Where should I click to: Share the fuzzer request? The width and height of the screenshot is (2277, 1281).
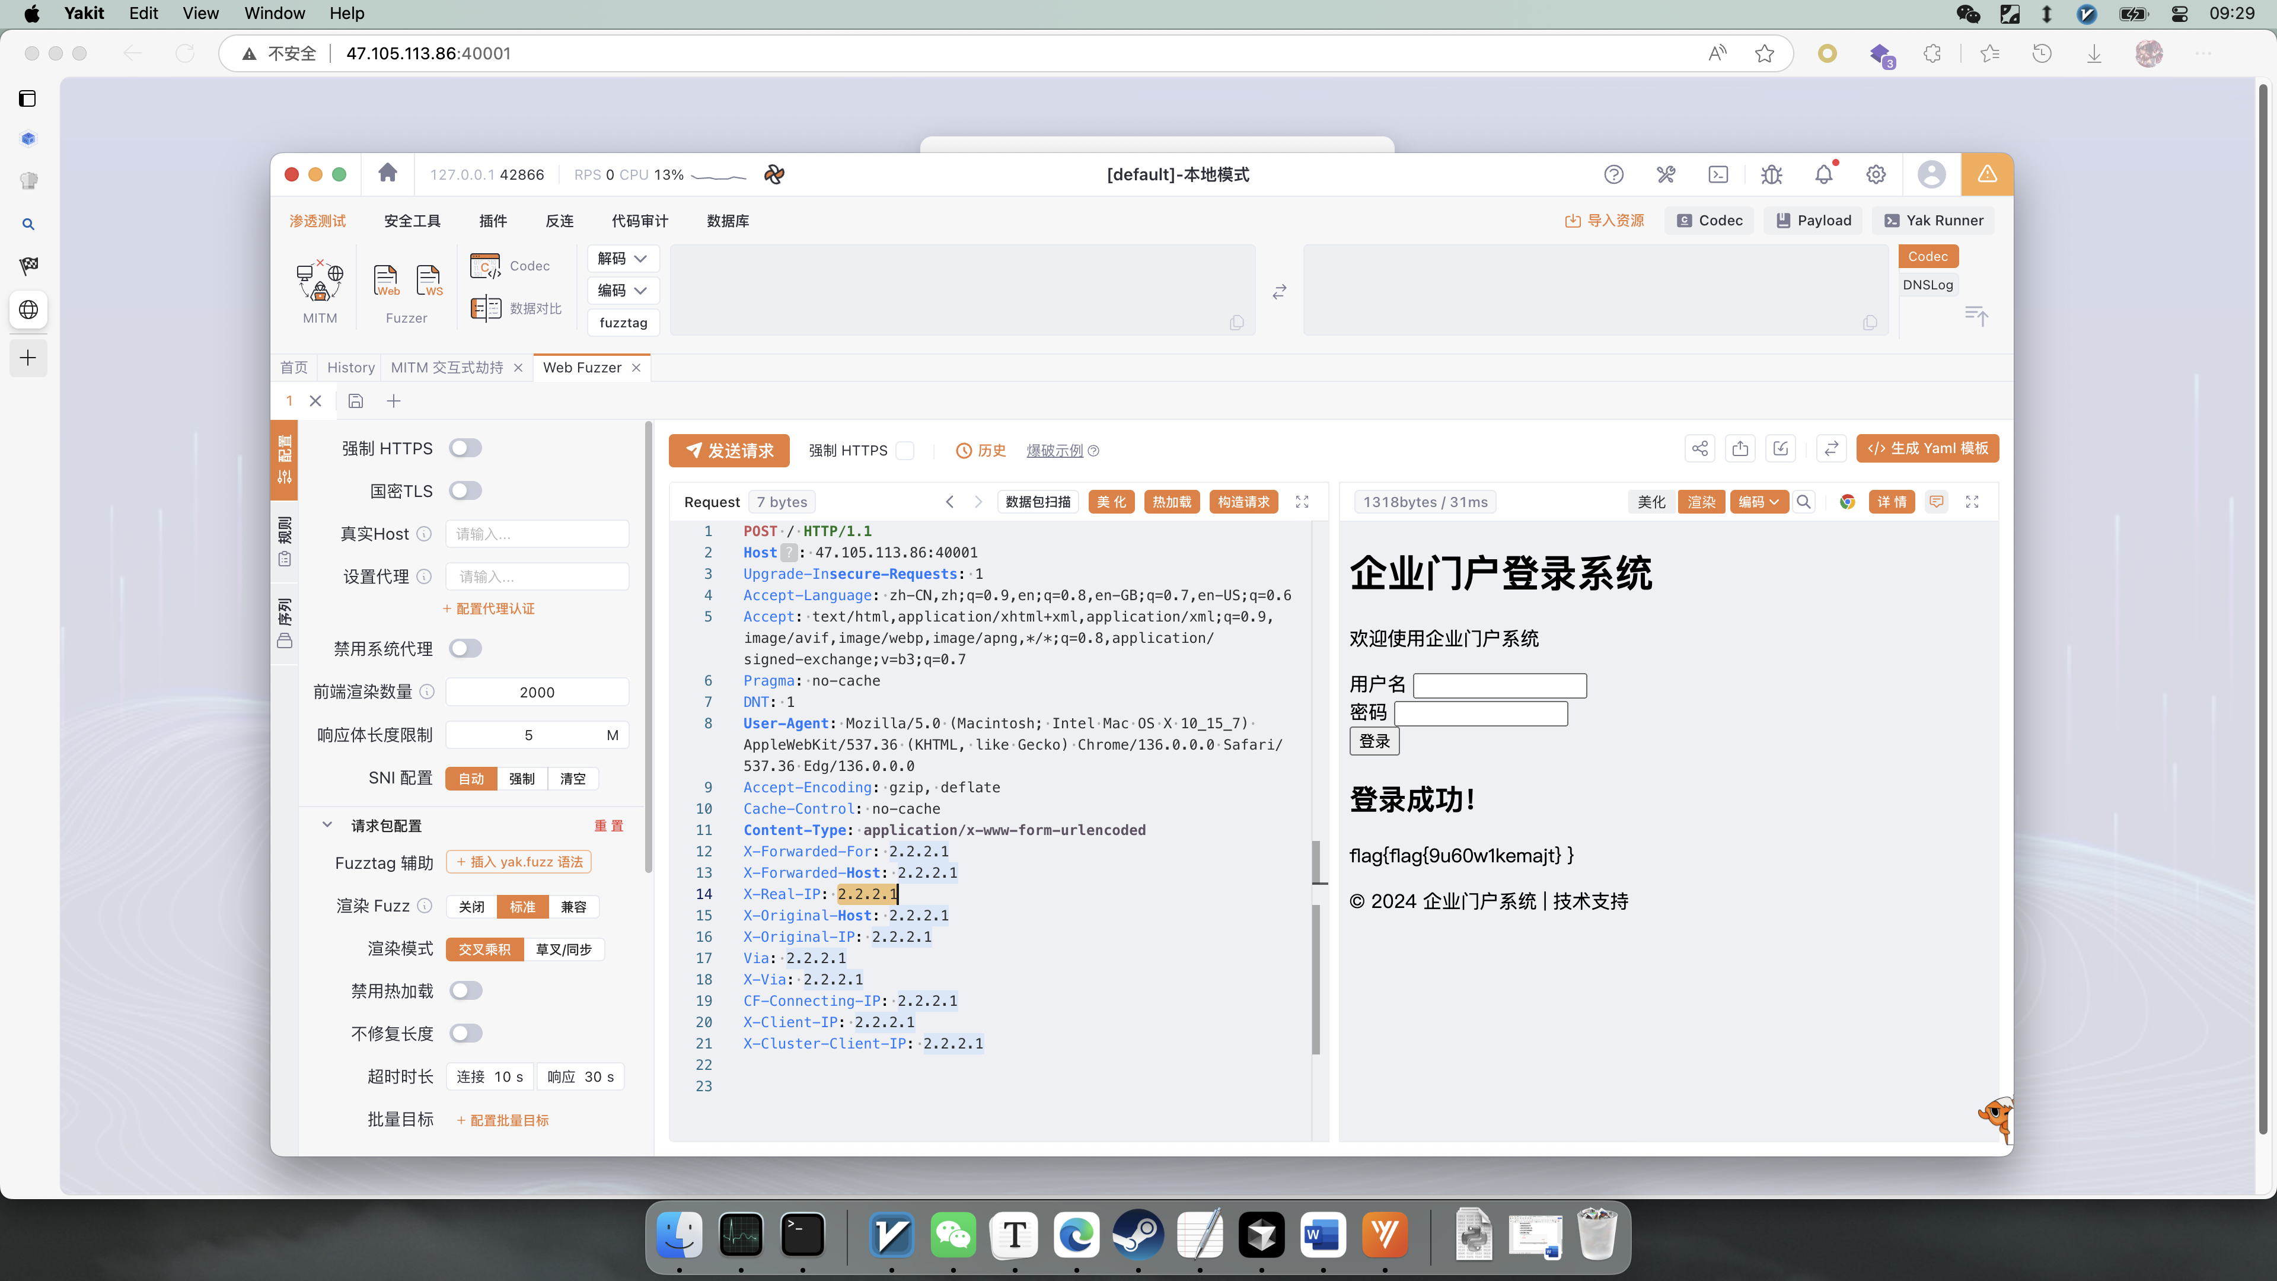(1700, 449)
